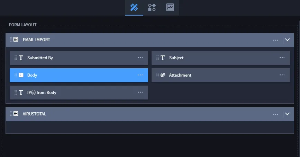
Task: Open the form designer tab icon
Action: coord(134,8)
